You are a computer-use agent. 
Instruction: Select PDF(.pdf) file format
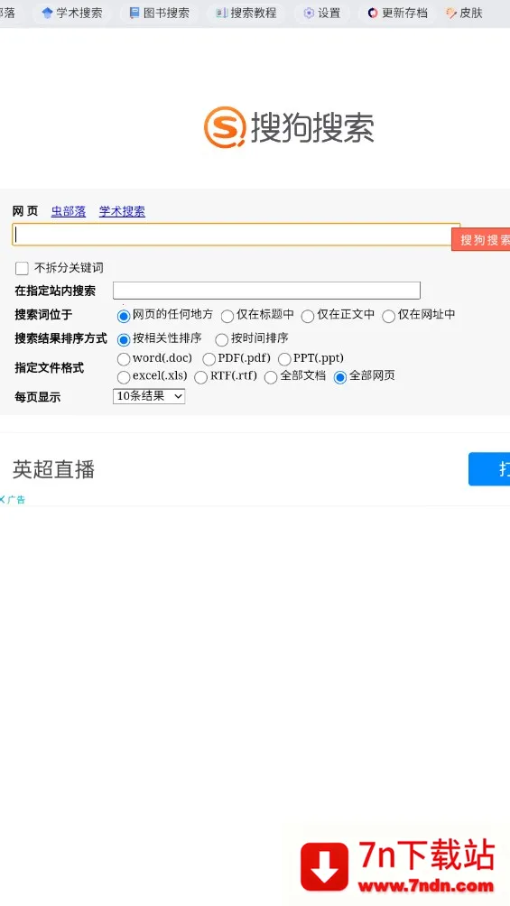[x=209, y=359]
